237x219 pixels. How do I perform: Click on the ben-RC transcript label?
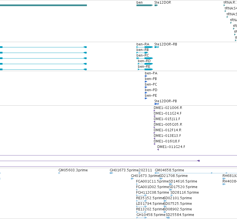[143, 55]
